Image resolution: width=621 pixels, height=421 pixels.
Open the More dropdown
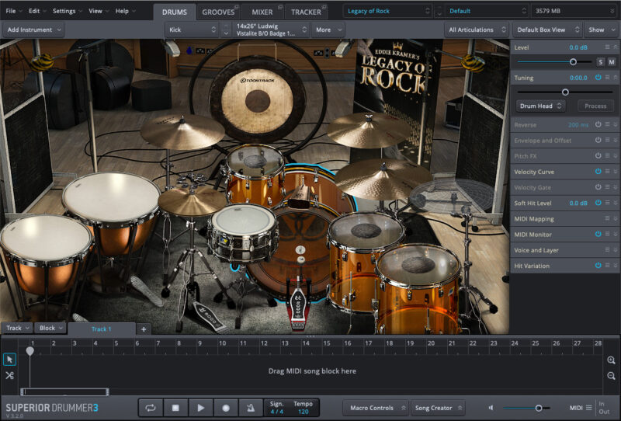click(x=328, y=30)
